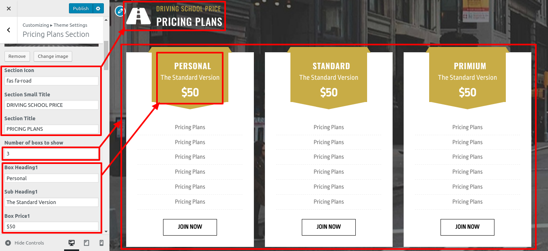Switch to mobile preview icon
This screenshot has height=251, width=548.
point(101,243)
